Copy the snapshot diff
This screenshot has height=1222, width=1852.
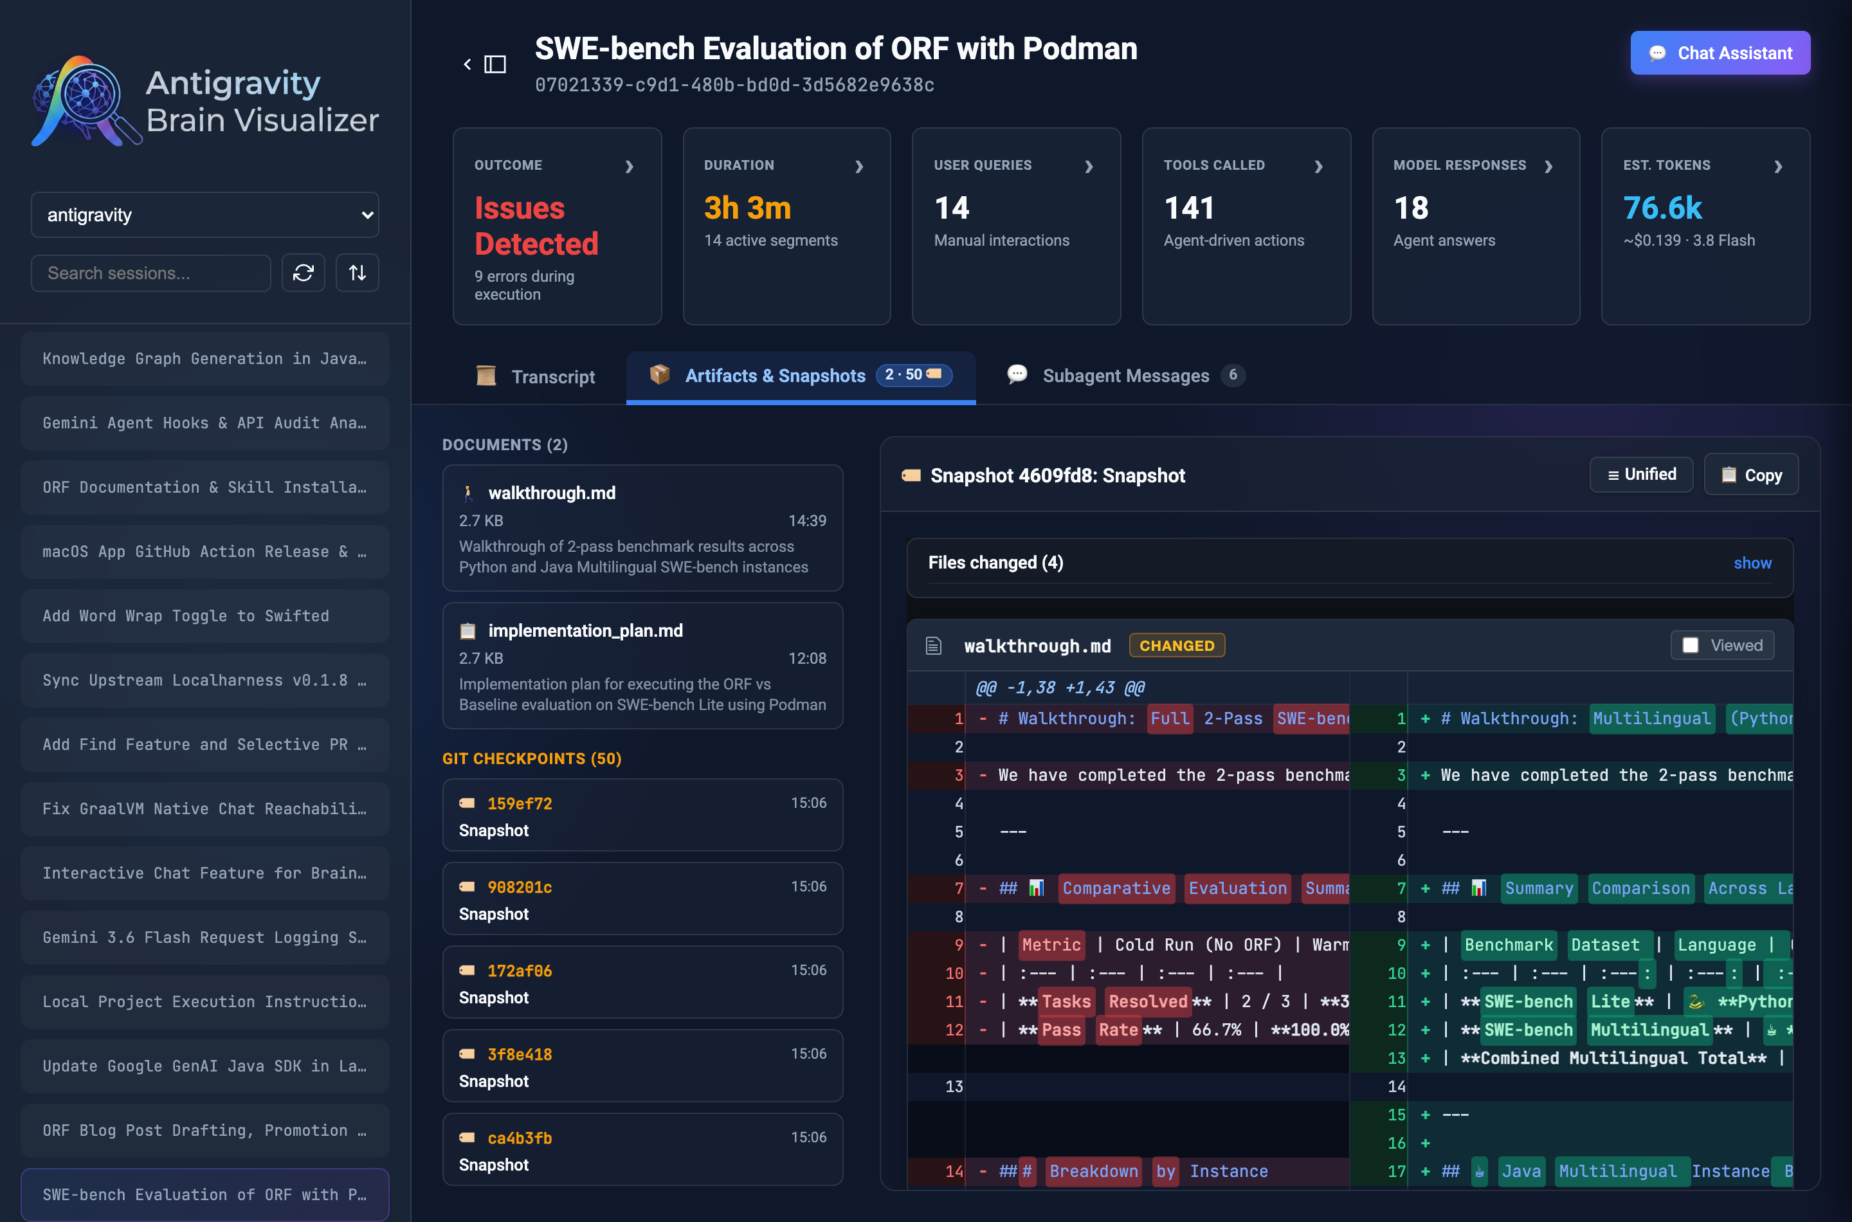tap(1750, 475)
